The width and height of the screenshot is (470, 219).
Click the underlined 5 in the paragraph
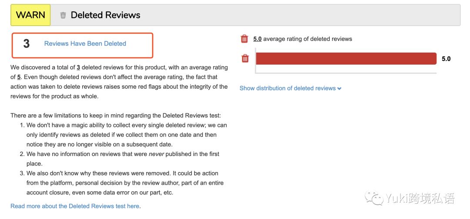pyautogui.click(x=19, y=77)
